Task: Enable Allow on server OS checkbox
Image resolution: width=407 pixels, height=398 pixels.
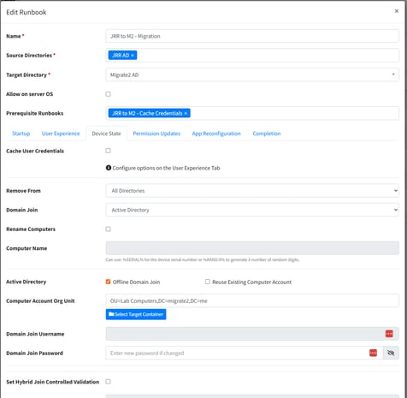Action: (x=108, y=94)
